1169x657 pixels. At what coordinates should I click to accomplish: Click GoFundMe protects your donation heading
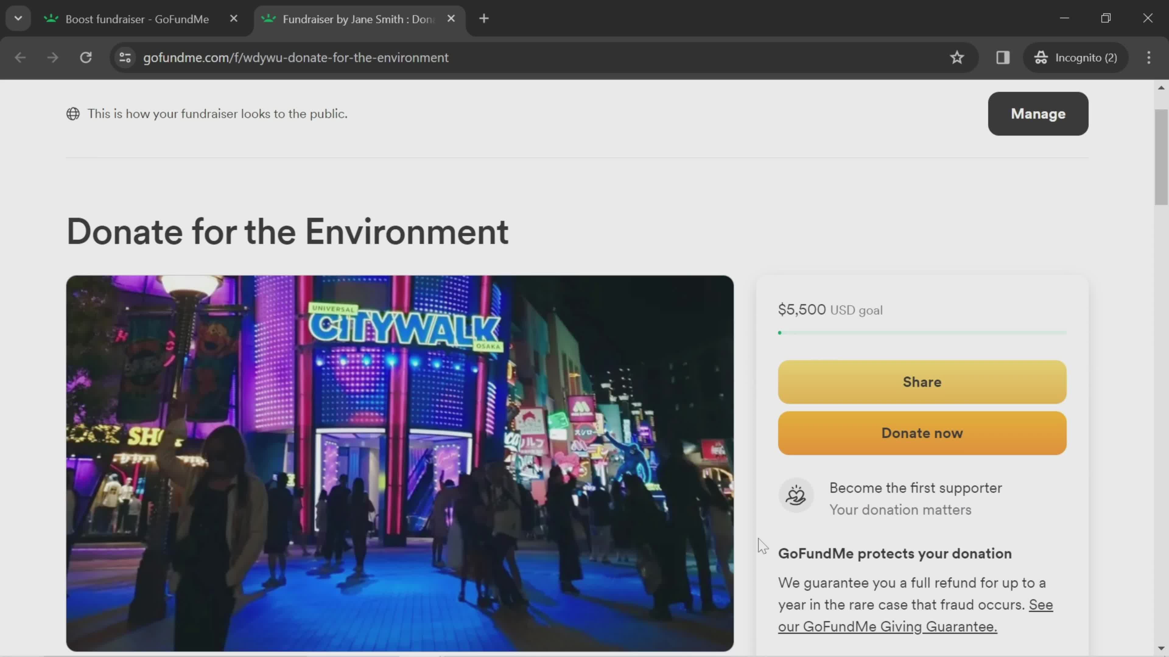[x=895, y=554]
